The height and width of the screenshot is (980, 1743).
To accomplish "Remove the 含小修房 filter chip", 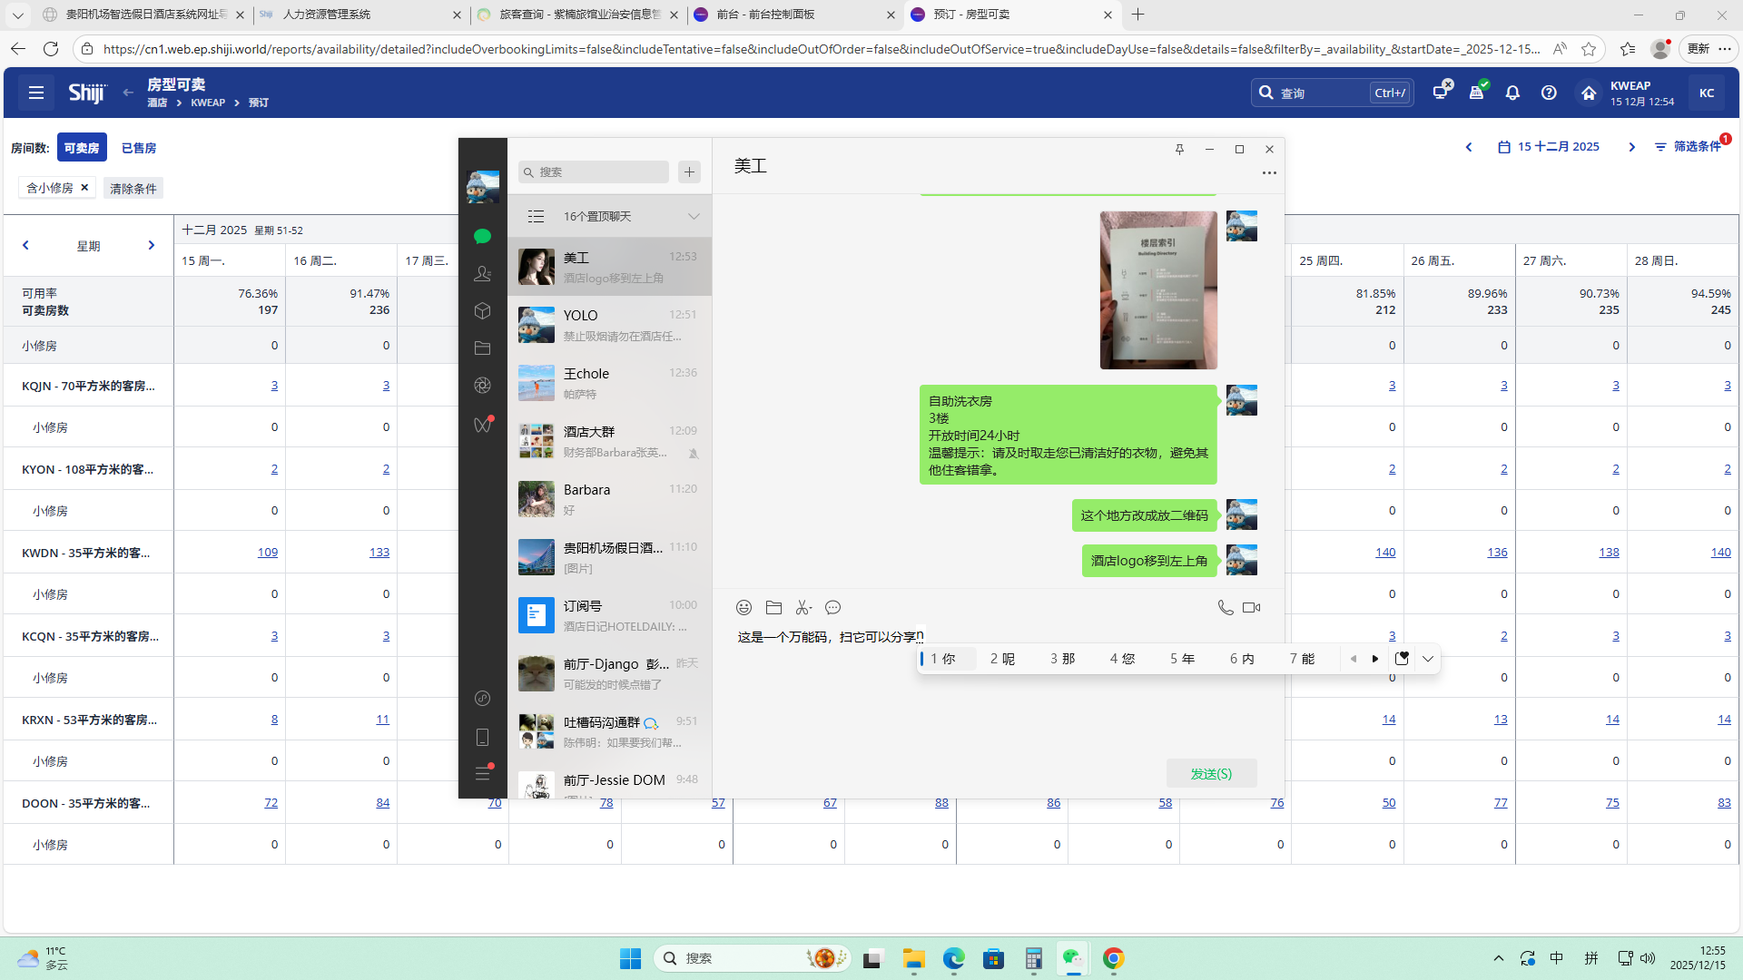I will (84, 188).
